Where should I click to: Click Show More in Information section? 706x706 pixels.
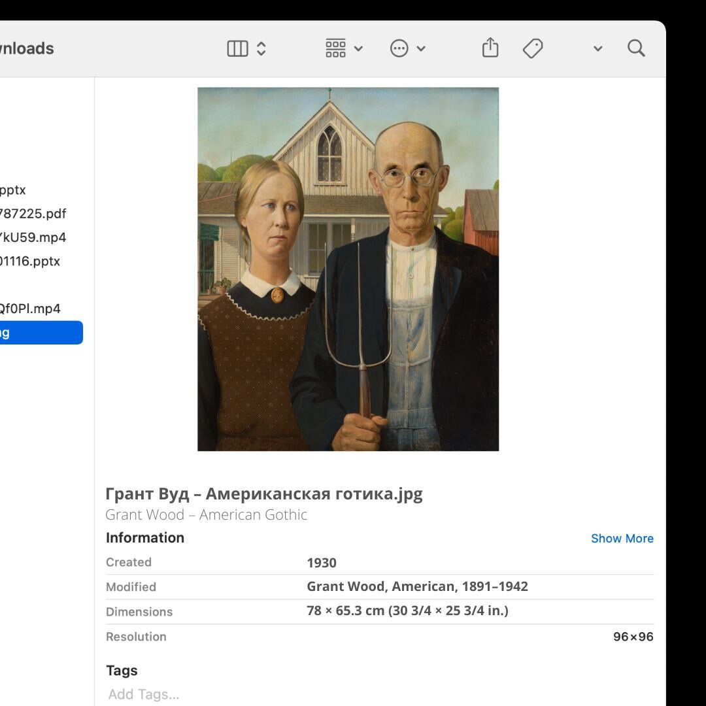[x=622, y=538]
